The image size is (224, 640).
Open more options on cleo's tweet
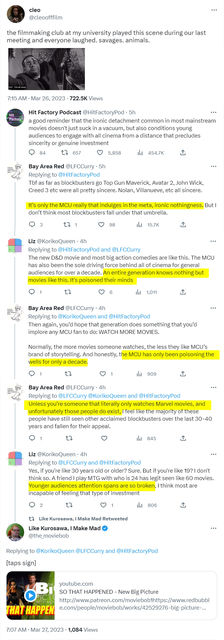(214, 10)
